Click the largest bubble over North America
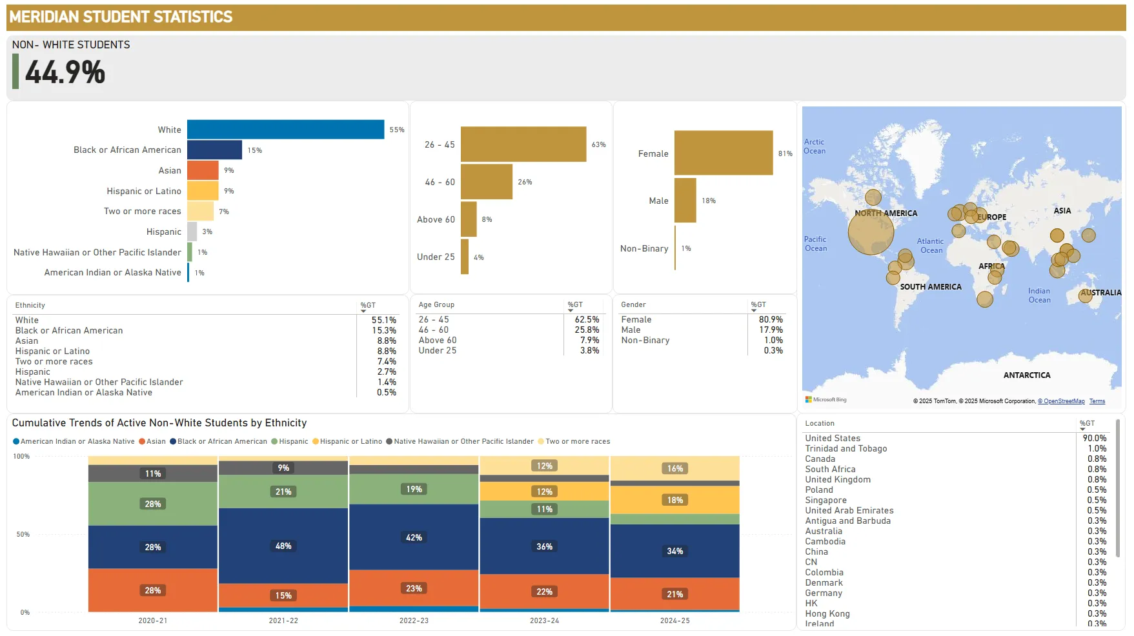This screenshot has height=636, width=1134. (871, 232)
